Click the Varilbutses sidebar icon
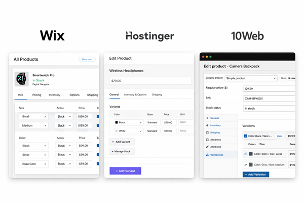The height and width of the screenshot is (203, 304). point(207,154)
